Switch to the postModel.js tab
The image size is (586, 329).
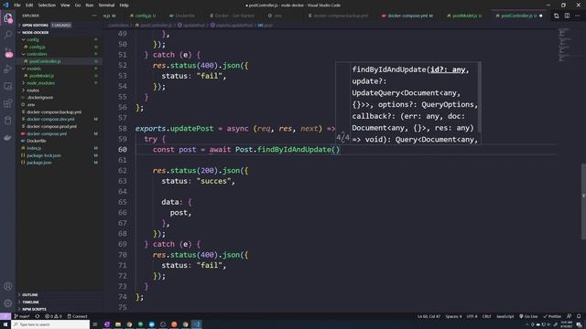464,16
